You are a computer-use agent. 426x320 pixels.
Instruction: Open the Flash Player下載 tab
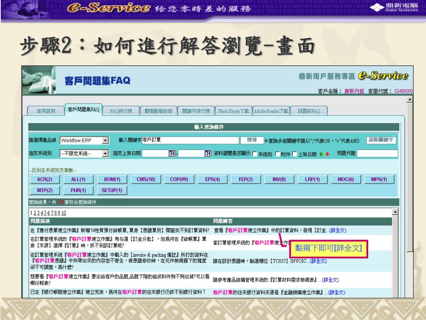click(233, 111)
